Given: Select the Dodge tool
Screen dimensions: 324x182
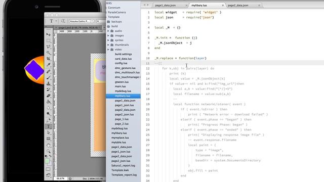Looking at the screenshot, I should coord(49,114).
